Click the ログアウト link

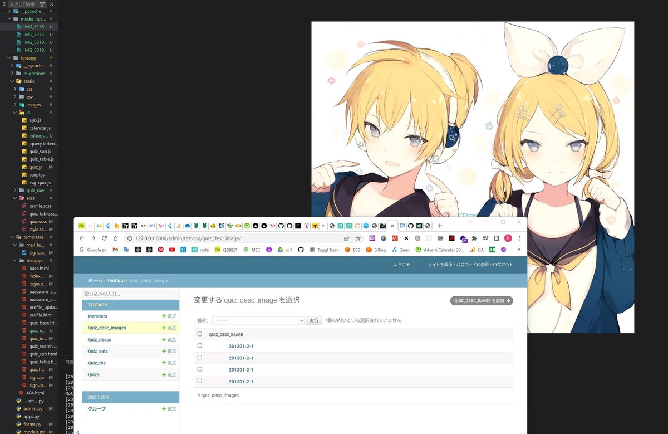point(503,265)
